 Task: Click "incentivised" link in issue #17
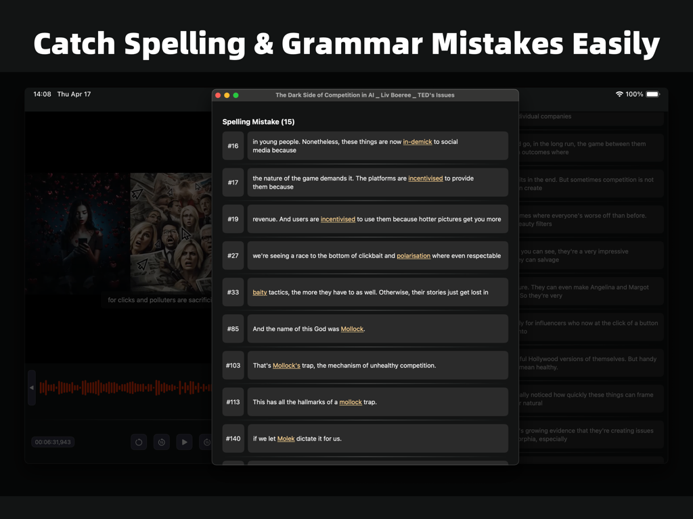pyautogui.click(x=426, y=178)
